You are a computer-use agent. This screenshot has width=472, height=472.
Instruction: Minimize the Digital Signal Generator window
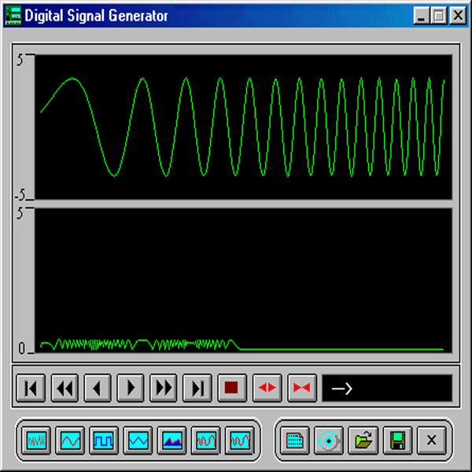(x=421, y=16)
